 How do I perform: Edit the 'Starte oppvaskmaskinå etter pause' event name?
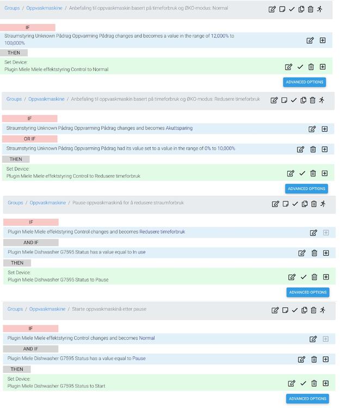(275, 310)
